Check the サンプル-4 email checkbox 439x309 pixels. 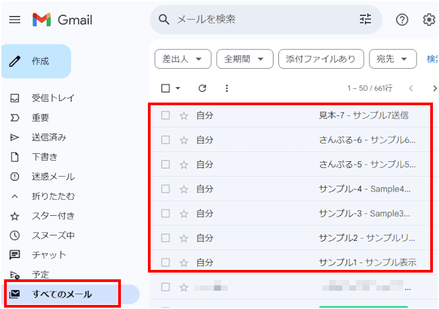point(165,189)
